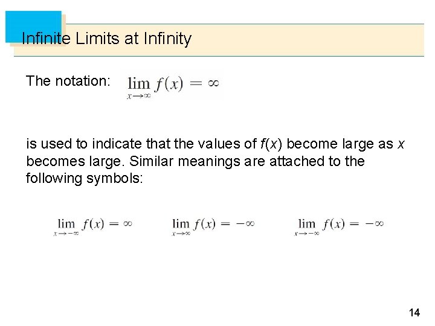
Task: Click the word 'Infinity' in the title
Action: 167,39
